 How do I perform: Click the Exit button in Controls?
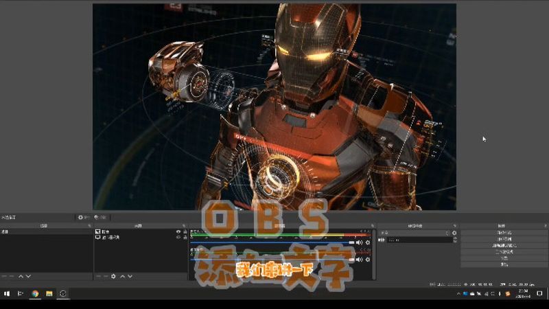click(504, 264)
